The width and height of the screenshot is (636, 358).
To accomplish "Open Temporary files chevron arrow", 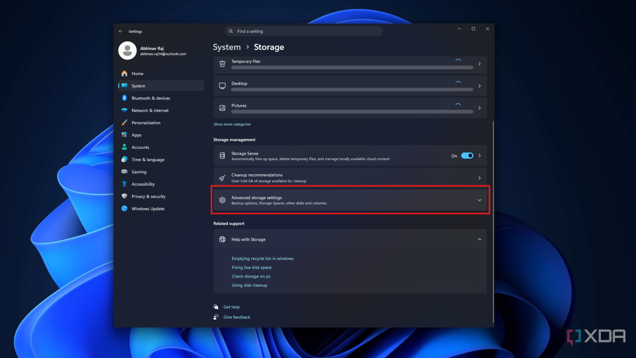I will click(479, 64).
